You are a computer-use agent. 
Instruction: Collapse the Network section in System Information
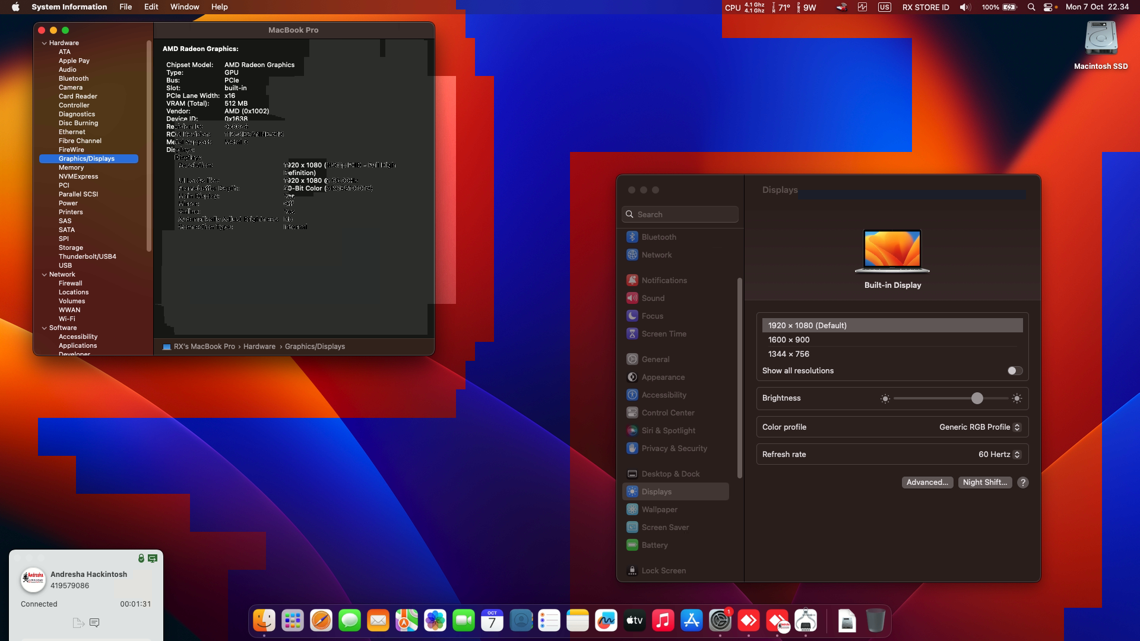pos(44,275)
